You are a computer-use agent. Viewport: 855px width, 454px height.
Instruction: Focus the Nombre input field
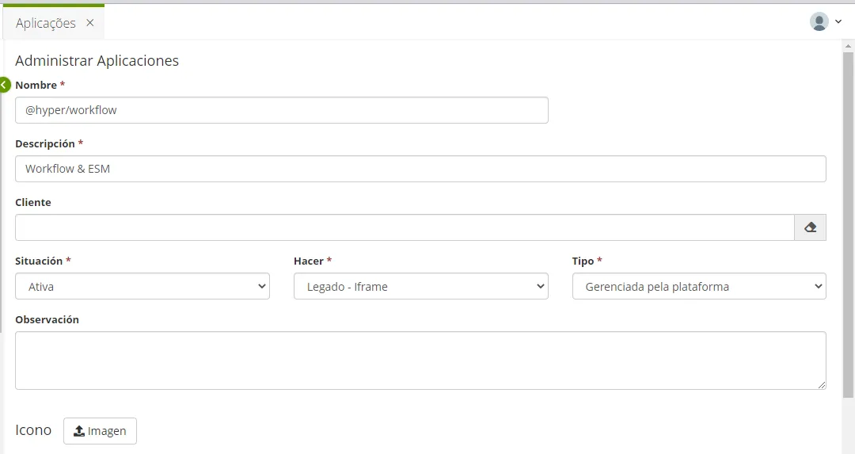coord(281,110)
